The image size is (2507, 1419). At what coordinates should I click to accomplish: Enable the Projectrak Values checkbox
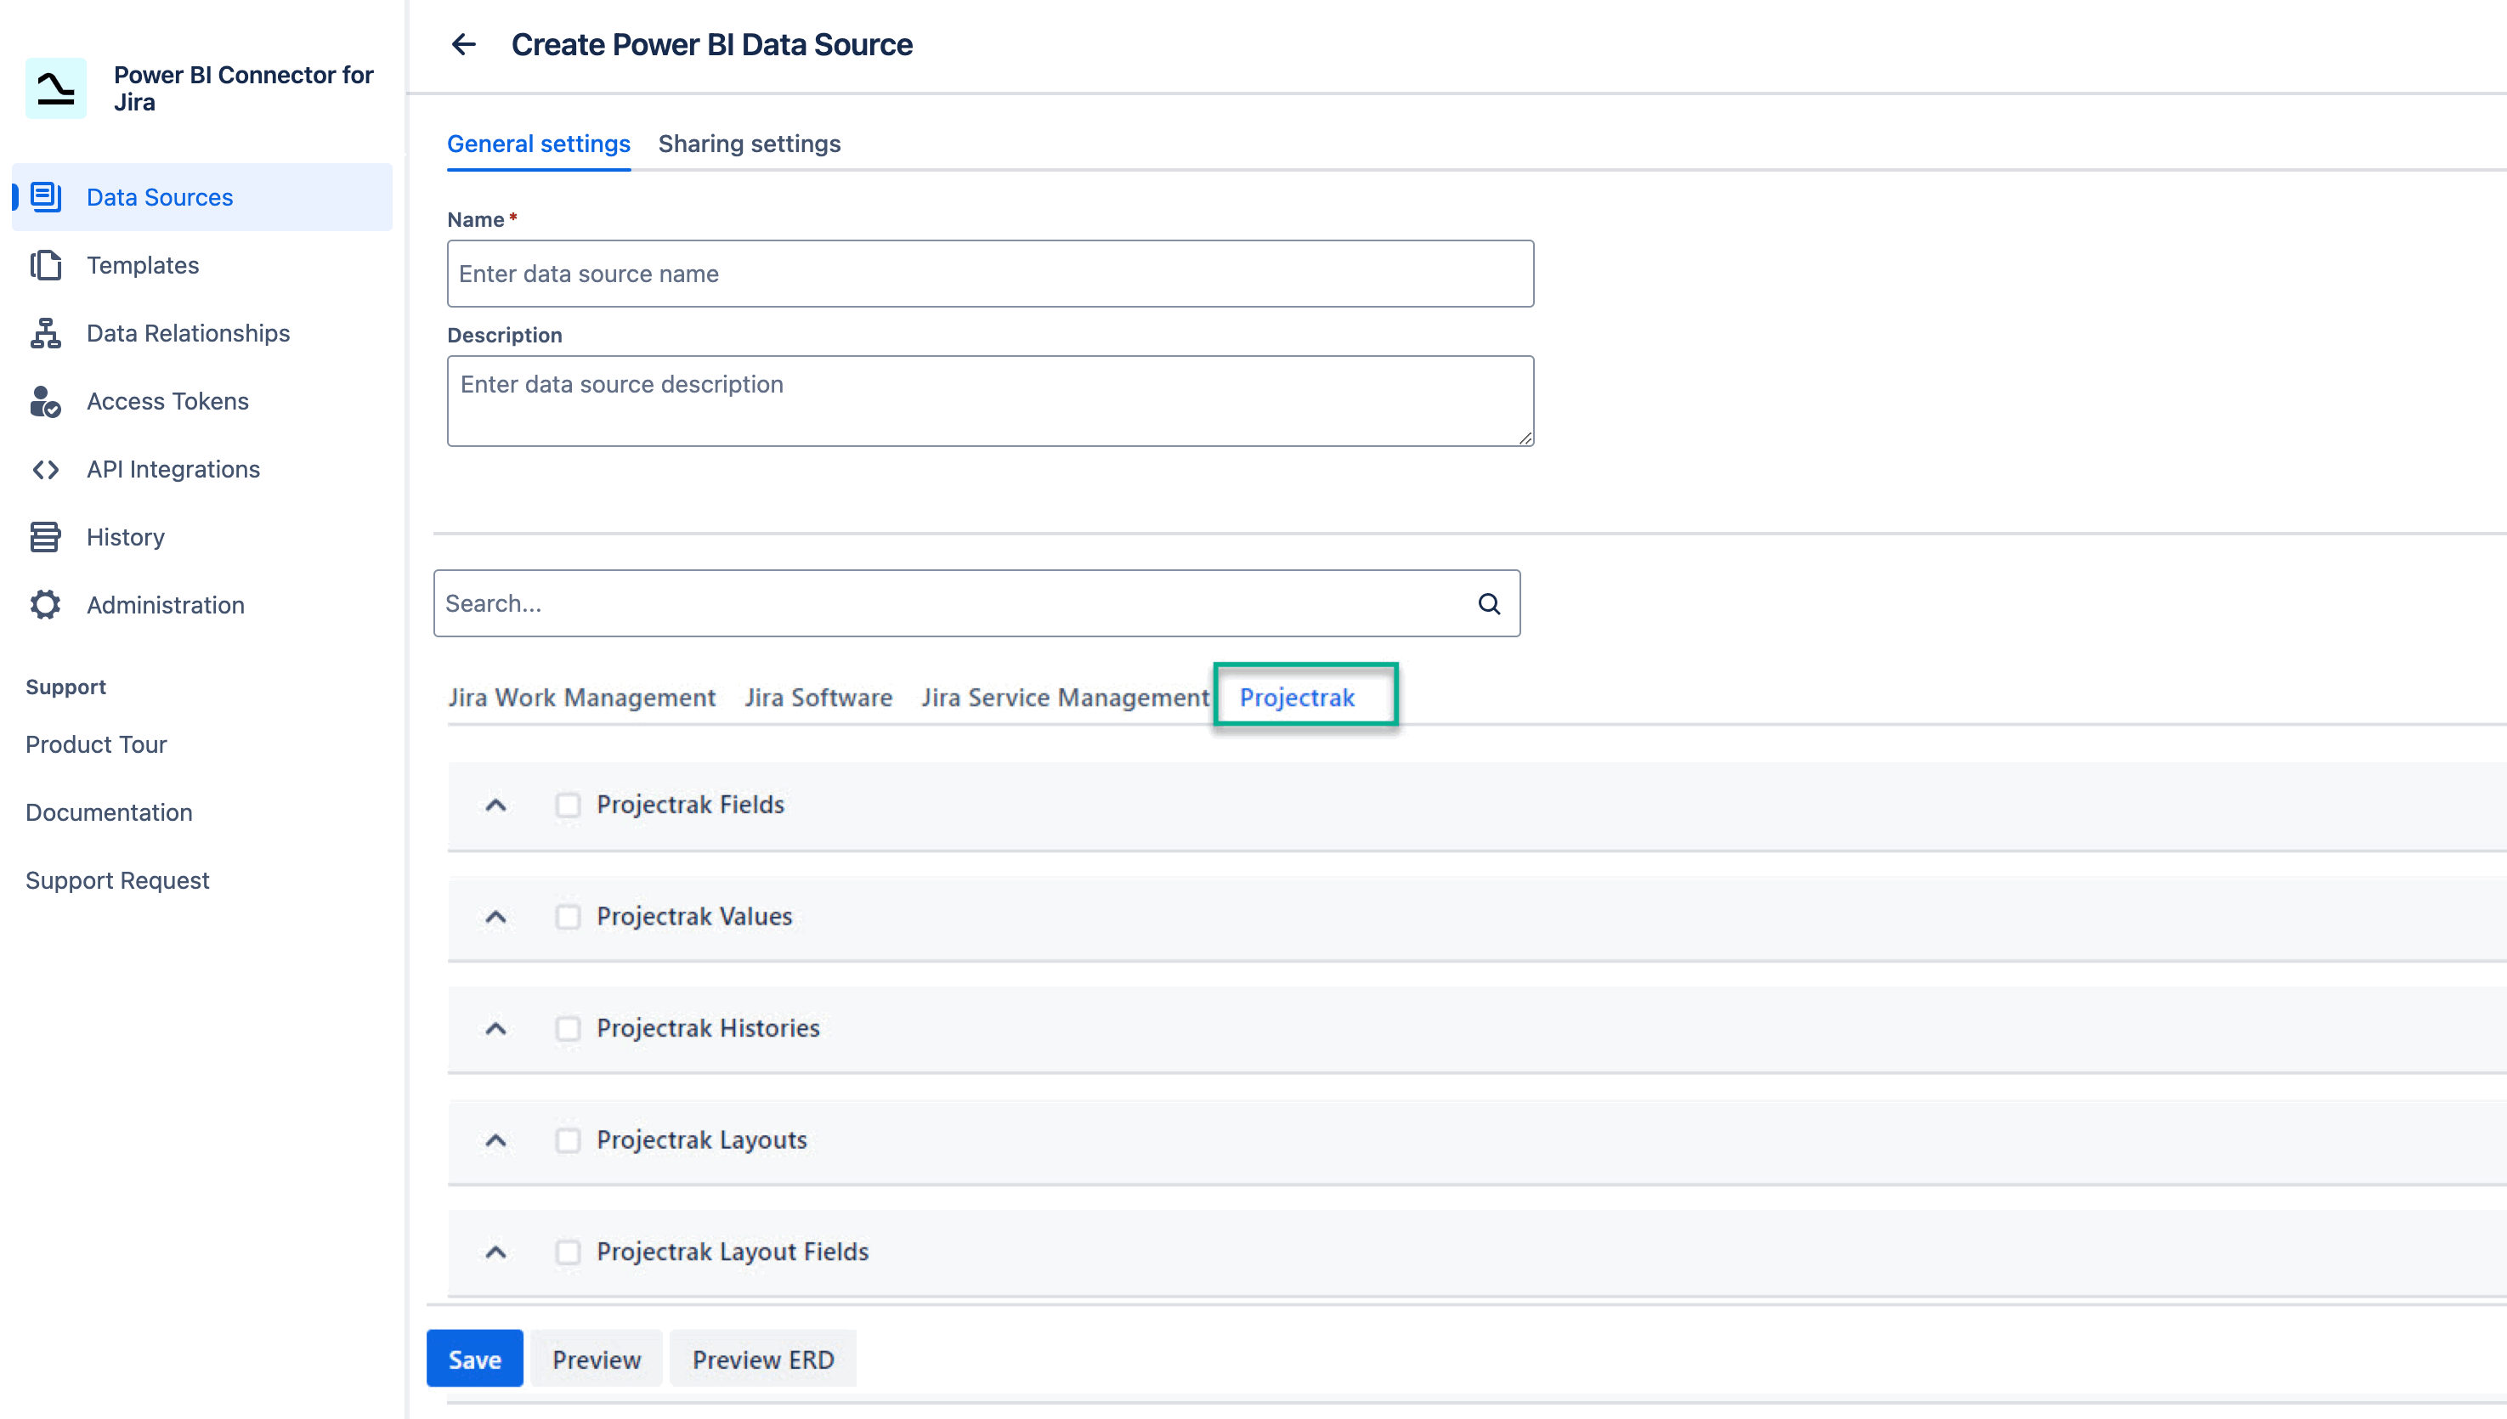pos(569,917)
